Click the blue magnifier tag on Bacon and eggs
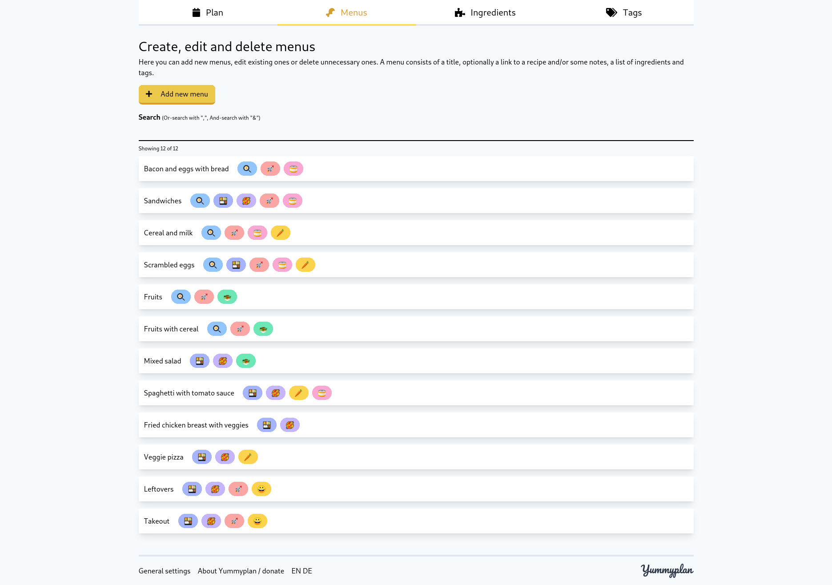Screen dimensions: 832x585 pos(247,169)
